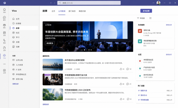
Task: Open article title 关于混合办公政策的更新
Action: (x=75, y=60)
